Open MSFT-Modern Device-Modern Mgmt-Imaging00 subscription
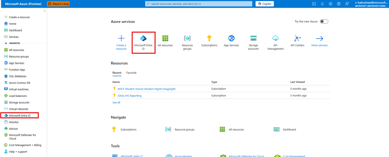The width and height of the screenshot is (389, 157). [x=146, y=89]
